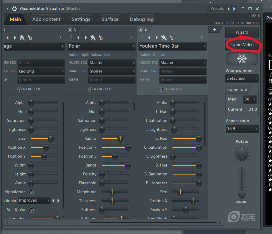
Task: Open the Max frame rate 30 dropdown
Action: pos(250,99)
